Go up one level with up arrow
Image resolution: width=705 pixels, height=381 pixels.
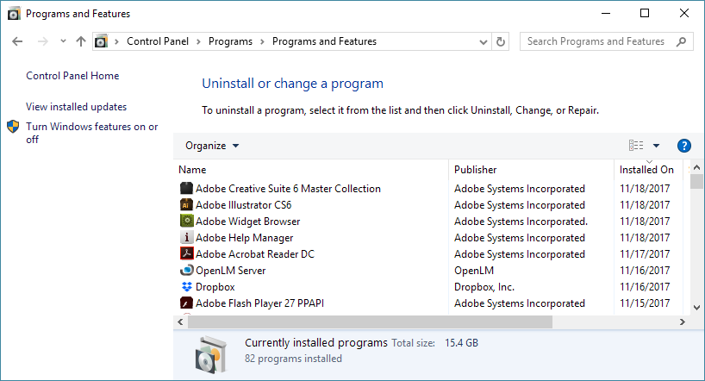pyautogui.click(x=81, y=41)
